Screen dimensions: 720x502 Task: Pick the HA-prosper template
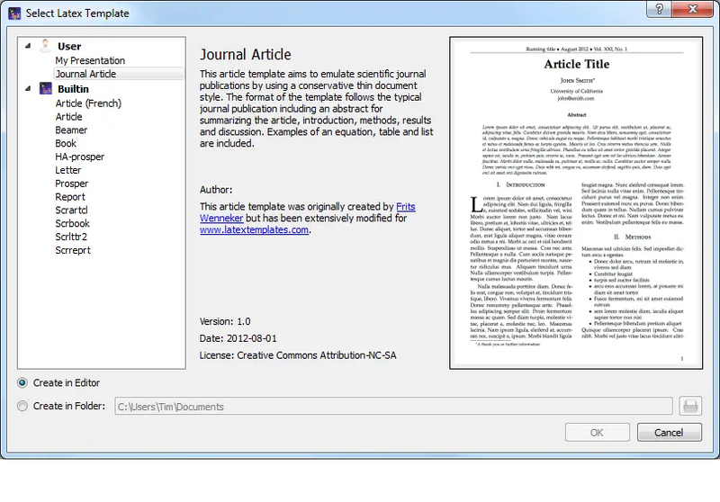[x=79, y=157]
